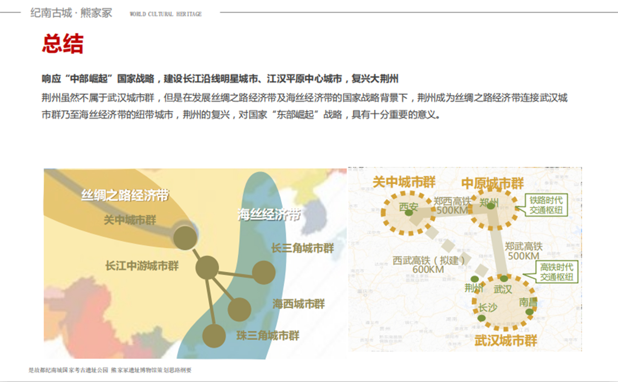Click the left map's 关中城市群 label
618x382 pixels.
(130, 220)
